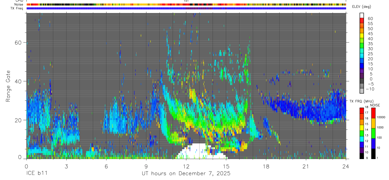Click the '18' tick label on UT hours axis
Viewport: 389px width, 180px height.
tap(266, 166)
